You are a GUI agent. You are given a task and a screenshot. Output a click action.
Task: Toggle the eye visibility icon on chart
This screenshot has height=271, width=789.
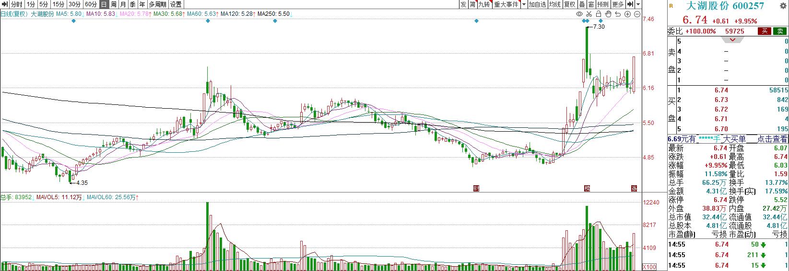[580, 14]
